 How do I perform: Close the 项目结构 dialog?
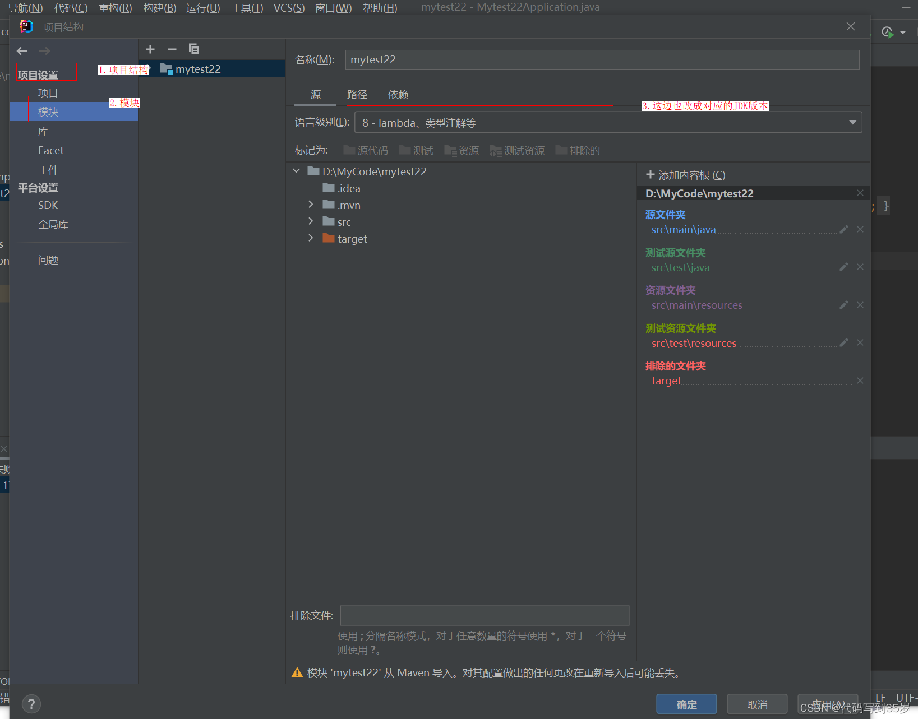(x=851, y=26)
